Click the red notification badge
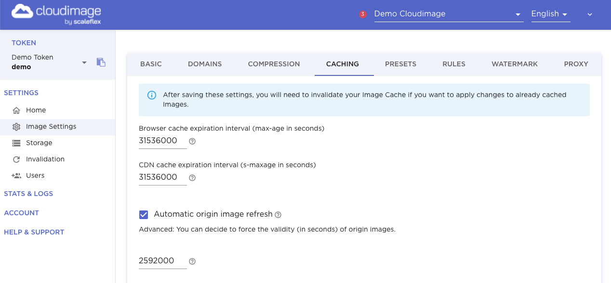The height and width of the screenshot is (283, 611). pos(363,14)
